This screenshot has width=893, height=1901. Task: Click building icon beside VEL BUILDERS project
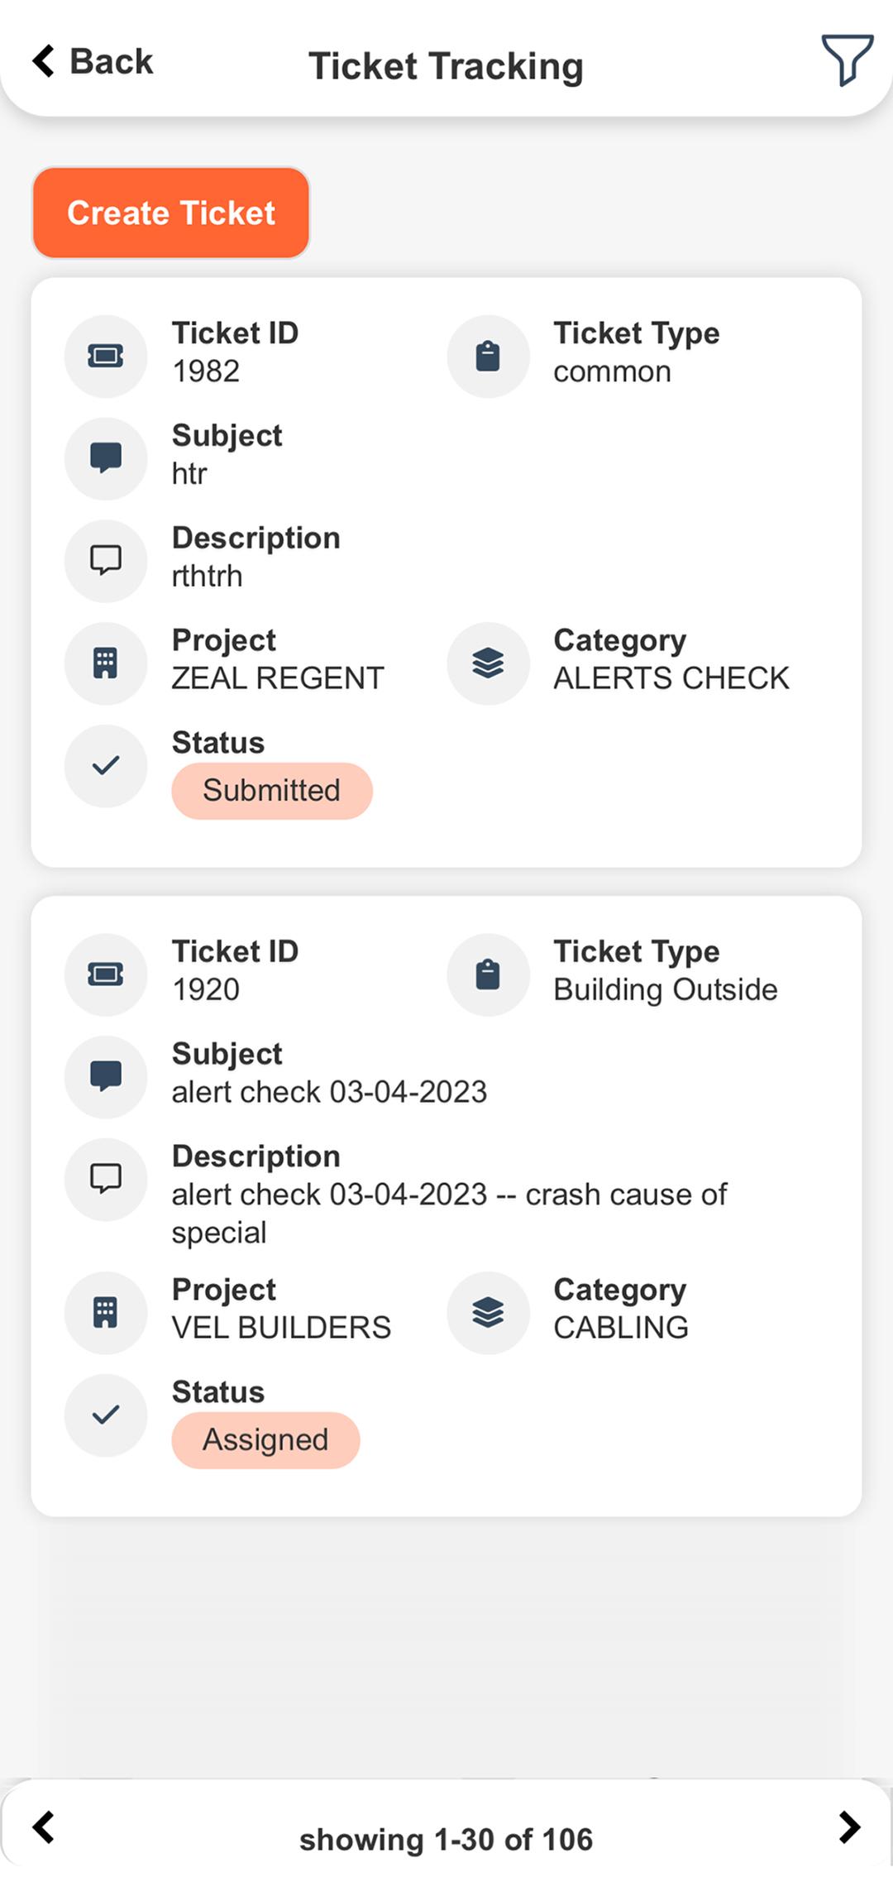pos(106,1313)
